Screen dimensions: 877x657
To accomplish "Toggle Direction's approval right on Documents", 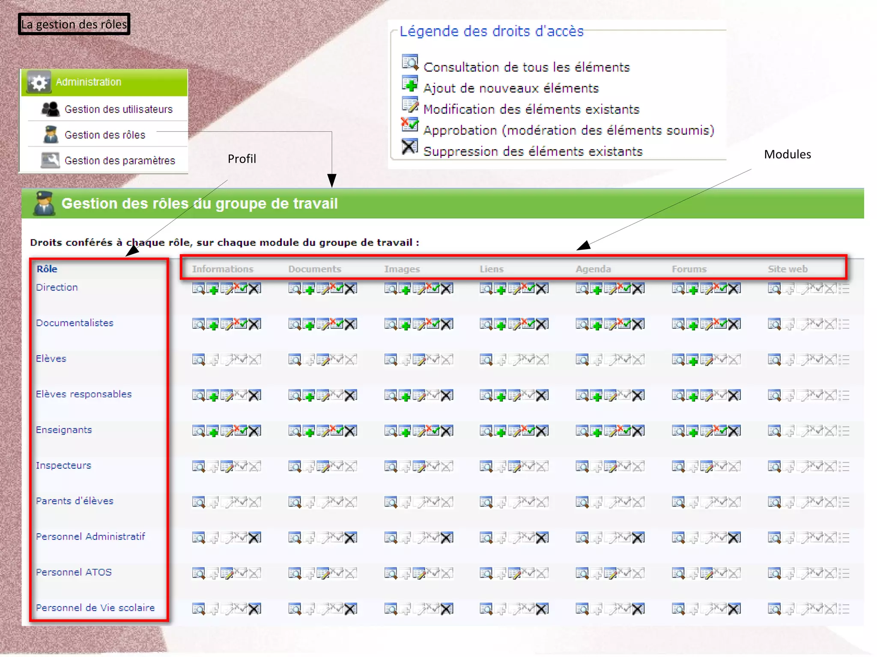I will [337, 289].
